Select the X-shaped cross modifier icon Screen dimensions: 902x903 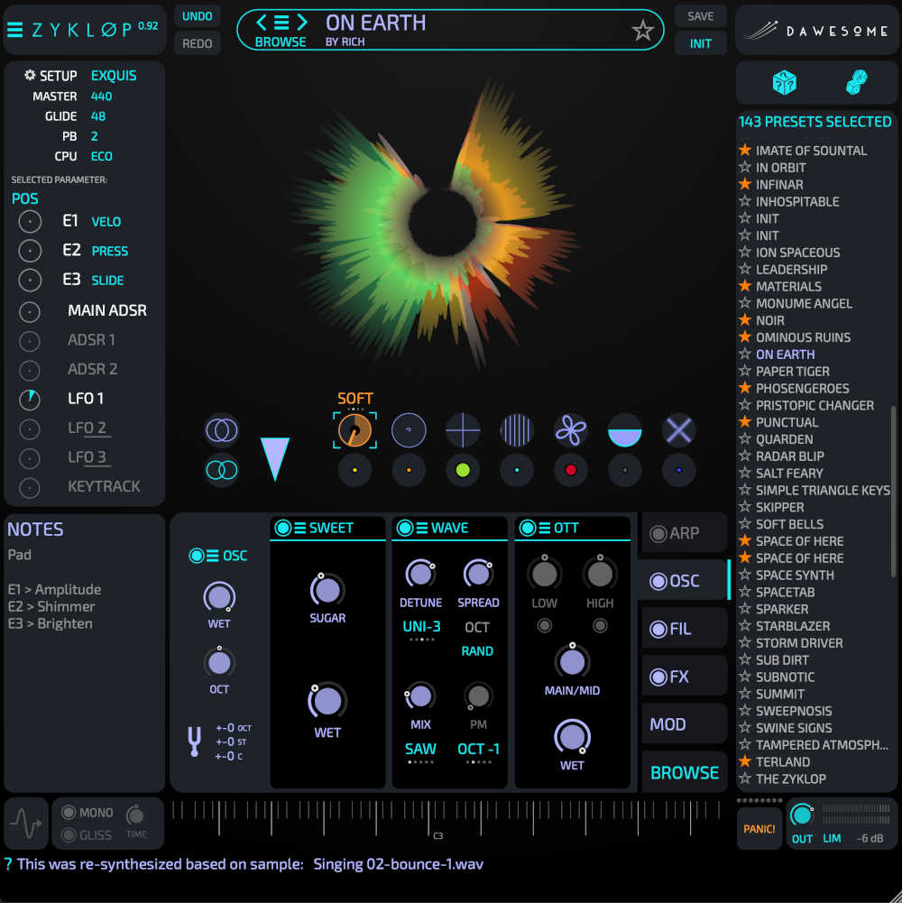tap(678, 431)
